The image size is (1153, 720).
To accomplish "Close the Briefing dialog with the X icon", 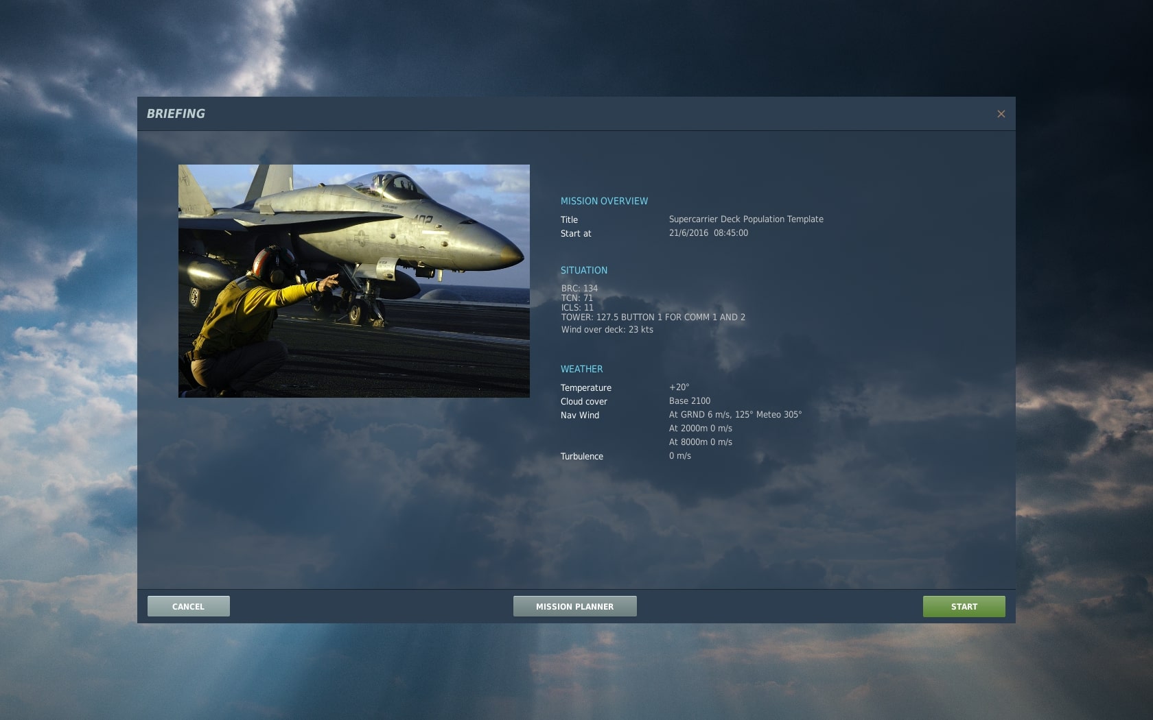I will coord(1001,114).
